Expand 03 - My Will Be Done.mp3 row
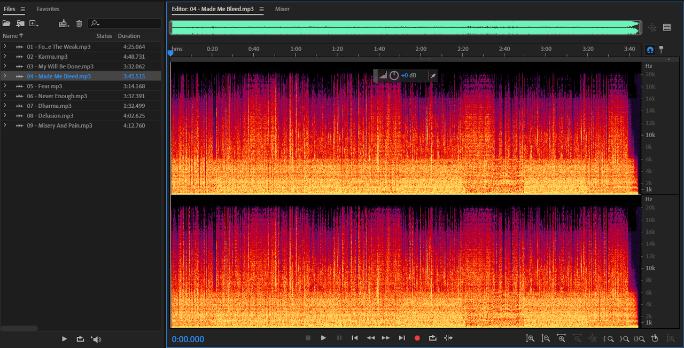Image resolution: width=684 pixels, height=348 pixels. coord(5,66)
